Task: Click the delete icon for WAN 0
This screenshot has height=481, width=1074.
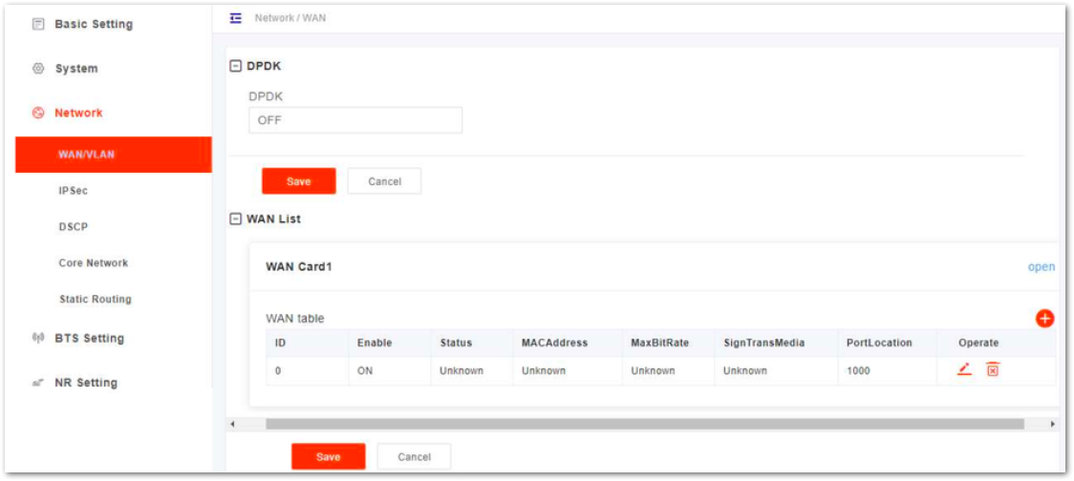Action: [993, 369]
